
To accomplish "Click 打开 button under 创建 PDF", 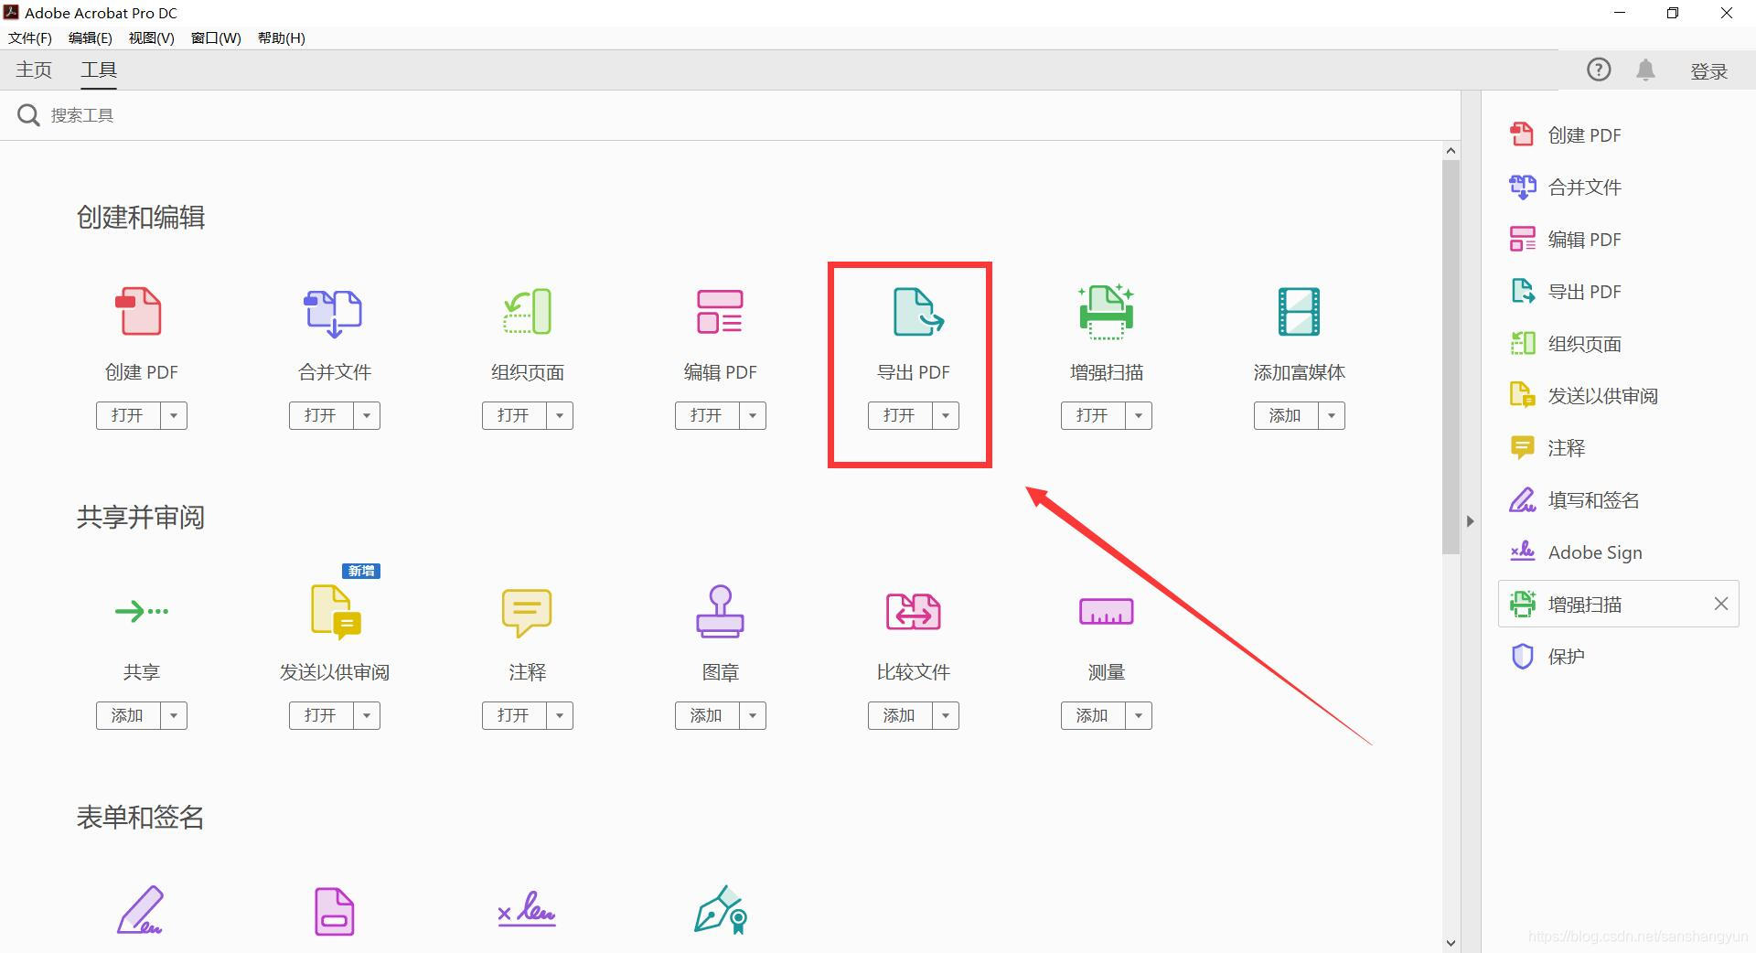I will click(x=128, y=415).
